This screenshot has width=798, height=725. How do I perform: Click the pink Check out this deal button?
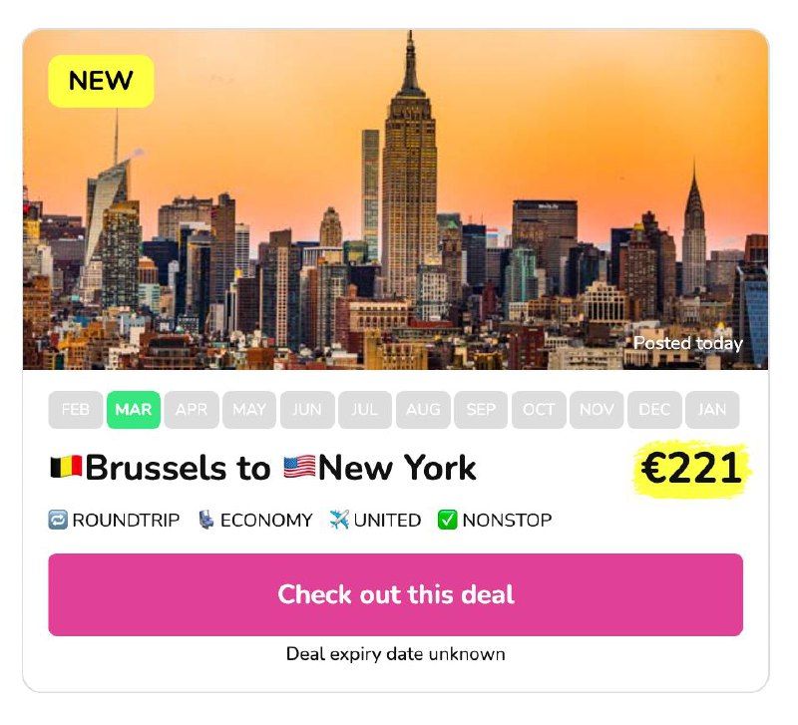(395, 594)
